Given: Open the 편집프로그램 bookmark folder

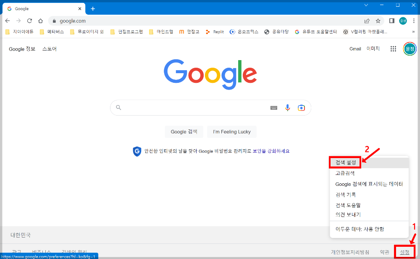Looking at the screenshot, I should [x=127, y=32].
